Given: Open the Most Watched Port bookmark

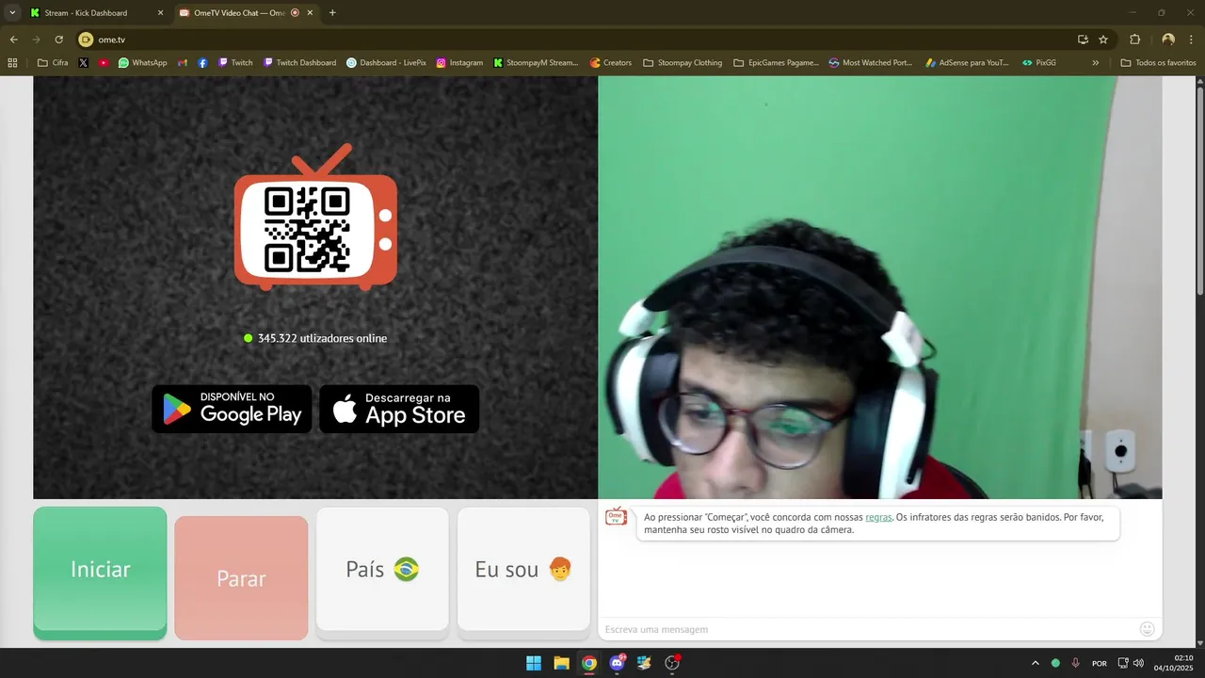Looking at the screenshot, I should (871, 63).
